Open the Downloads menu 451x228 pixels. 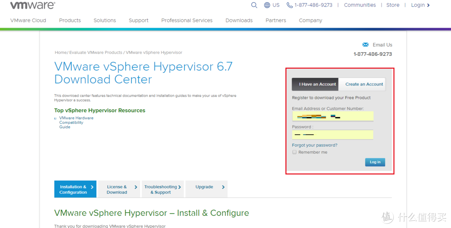pos(239,20)
